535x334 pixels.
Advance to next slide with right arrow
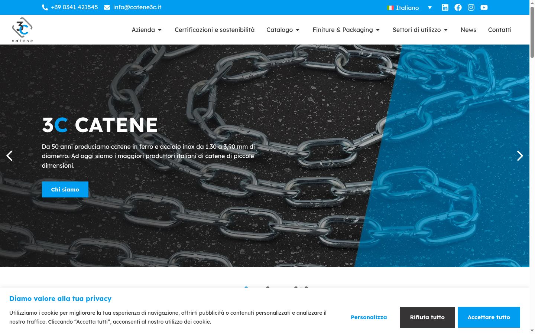(x=520, y=156)
